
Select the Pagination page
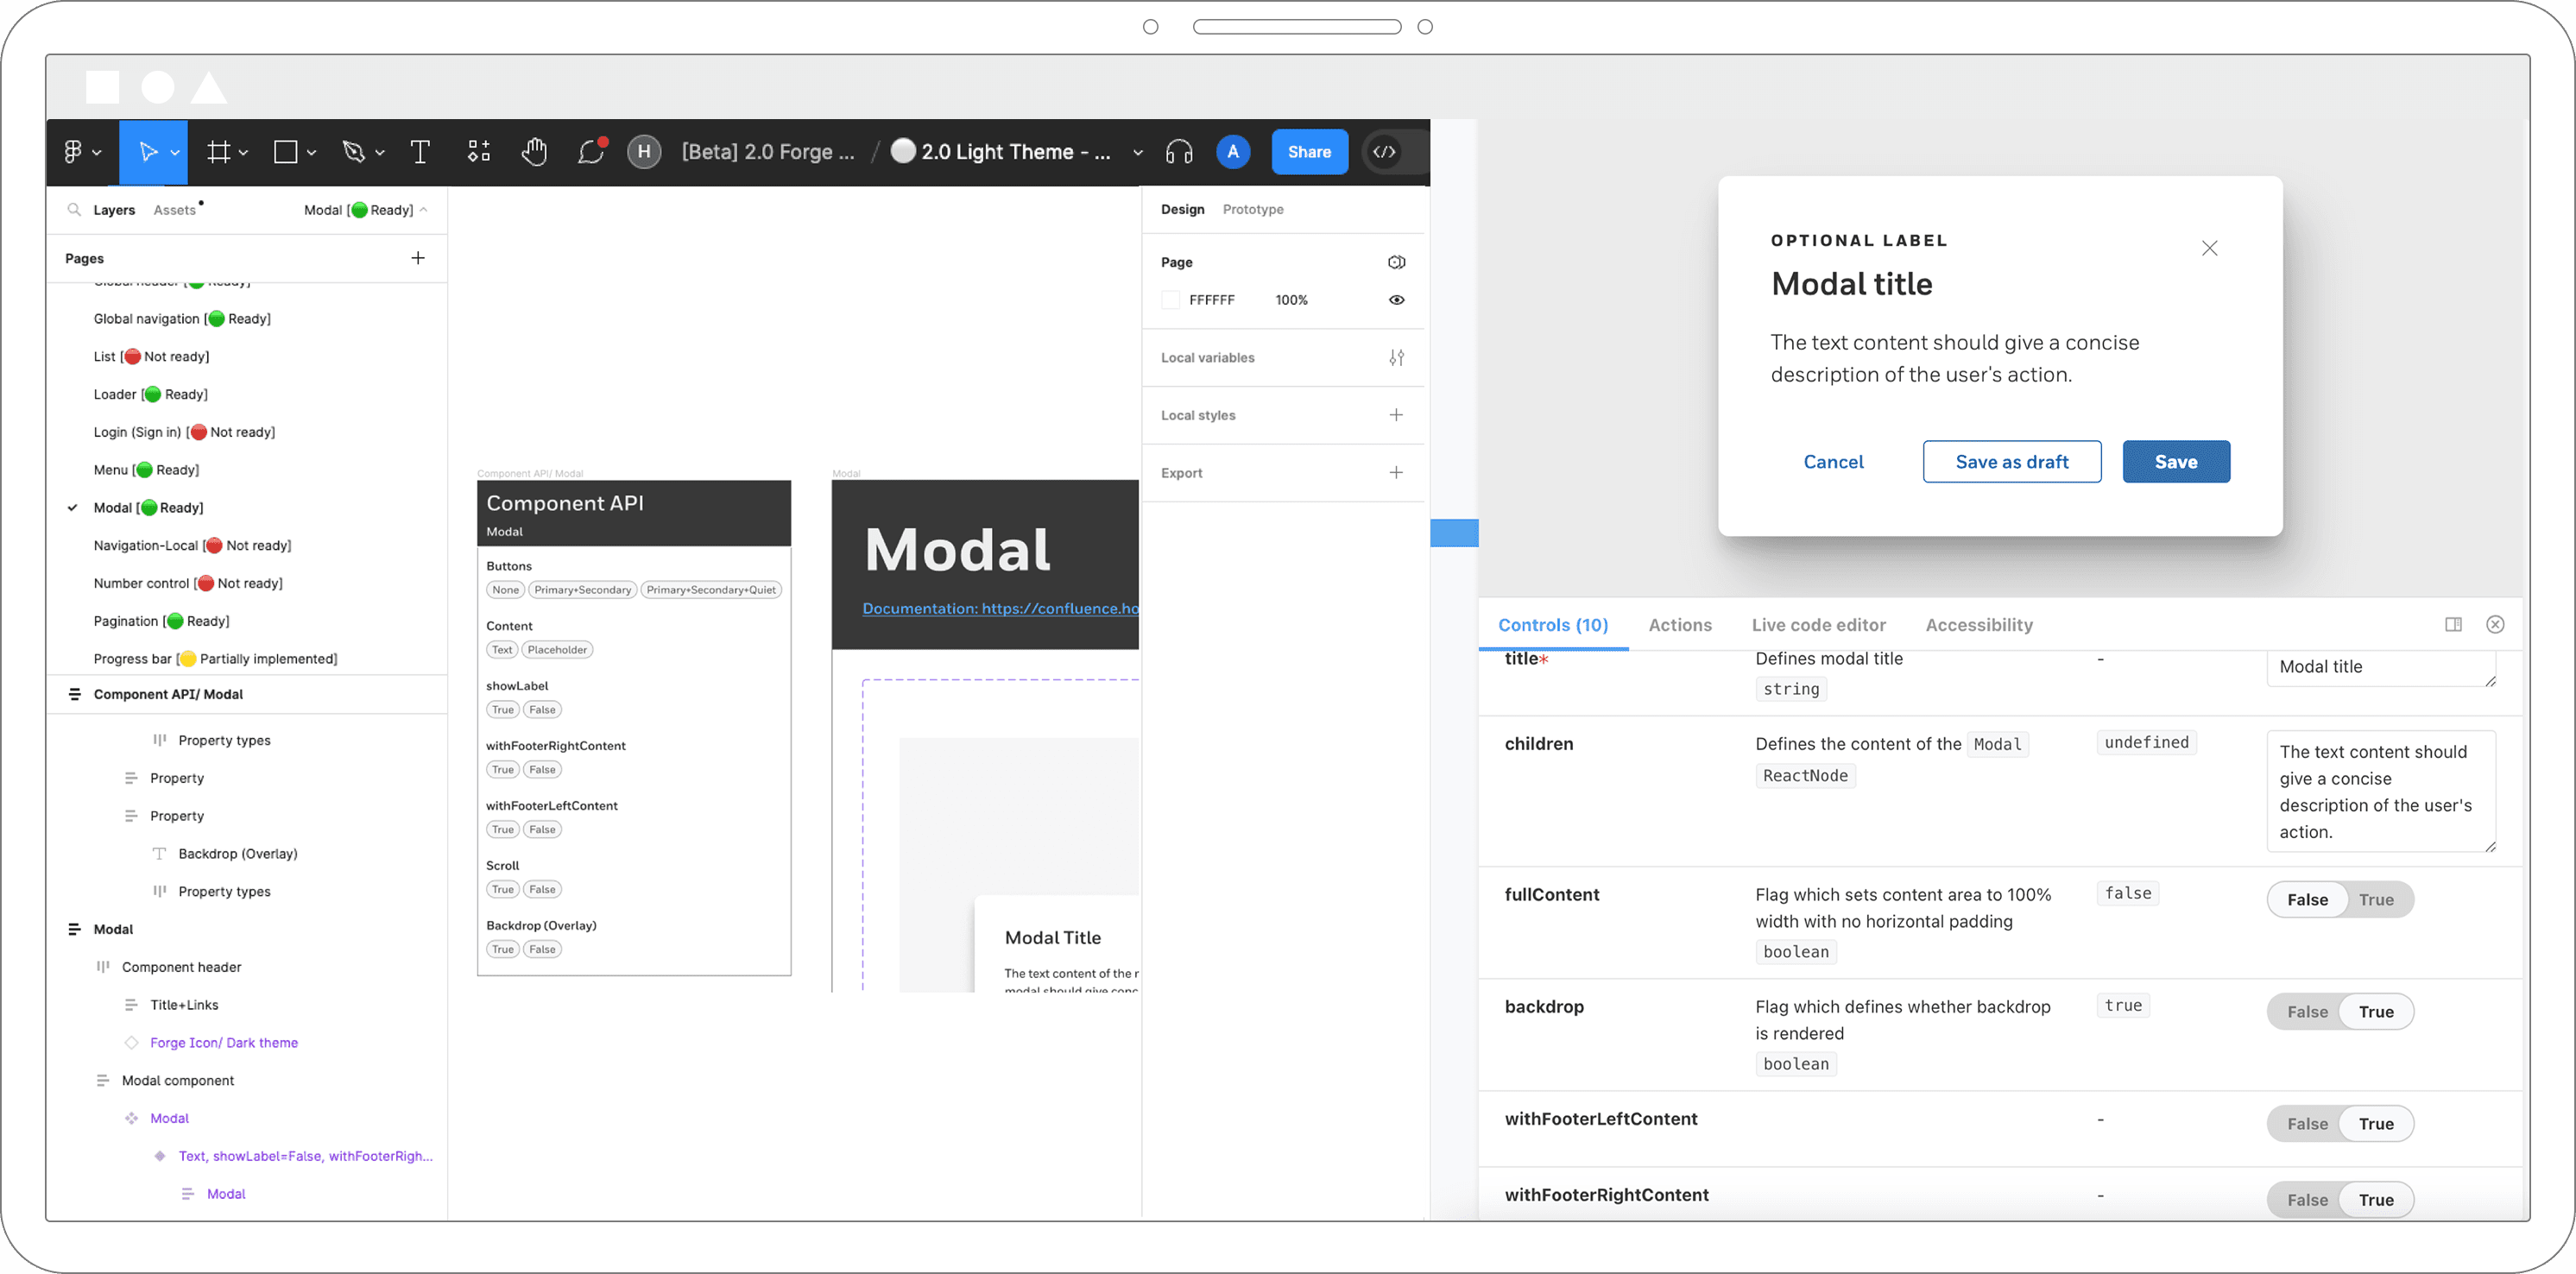tap(161, 622)
